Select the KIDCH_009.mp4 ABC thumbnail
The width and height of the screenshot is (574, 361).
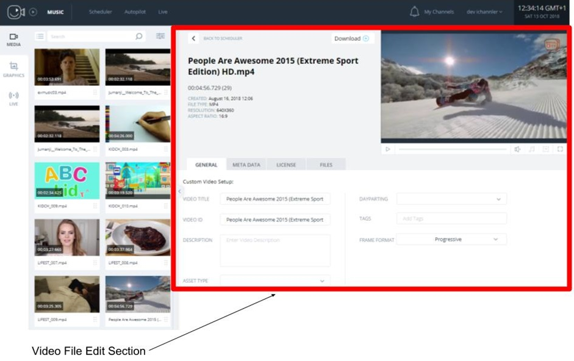(66, 180)
